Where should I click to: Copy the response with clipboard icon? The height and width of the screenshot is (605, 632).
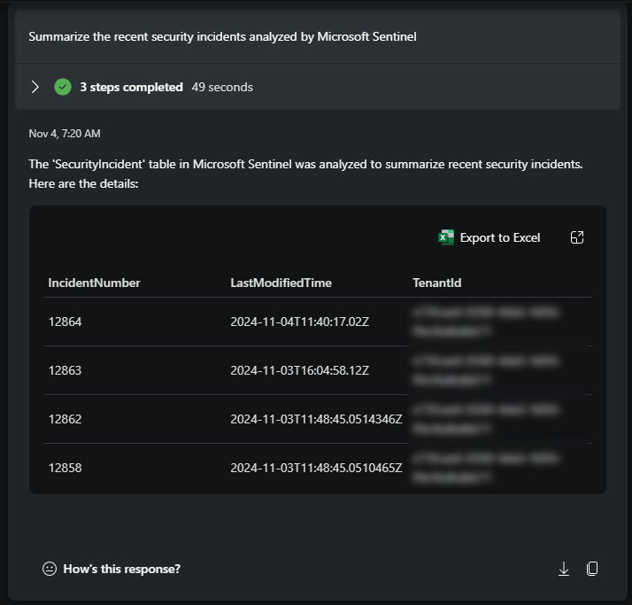[x=592, y=569]
